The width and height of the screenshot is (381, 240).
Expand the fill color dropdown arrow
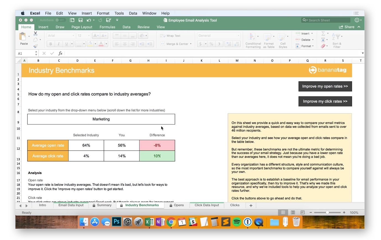[95, 44]
